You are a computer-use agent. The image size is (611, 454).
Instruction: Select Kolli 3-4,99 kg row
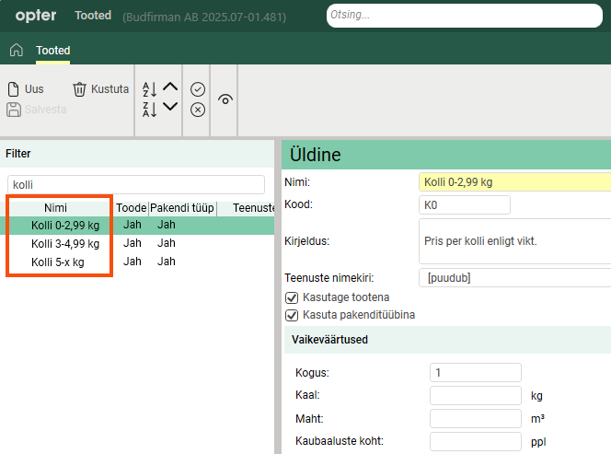64,243
